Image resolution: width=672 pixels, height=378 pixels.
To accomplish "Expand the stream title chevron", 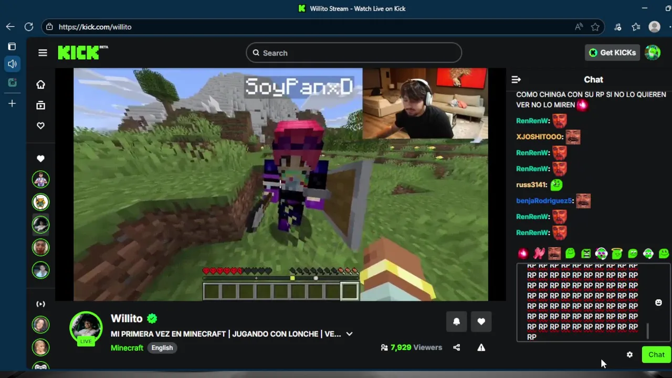I will pos(349,334).
